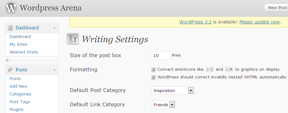Follow the WordPress 3.2 link
The image size is (288, 113).
pyautogui.click(x=195, y=22)
